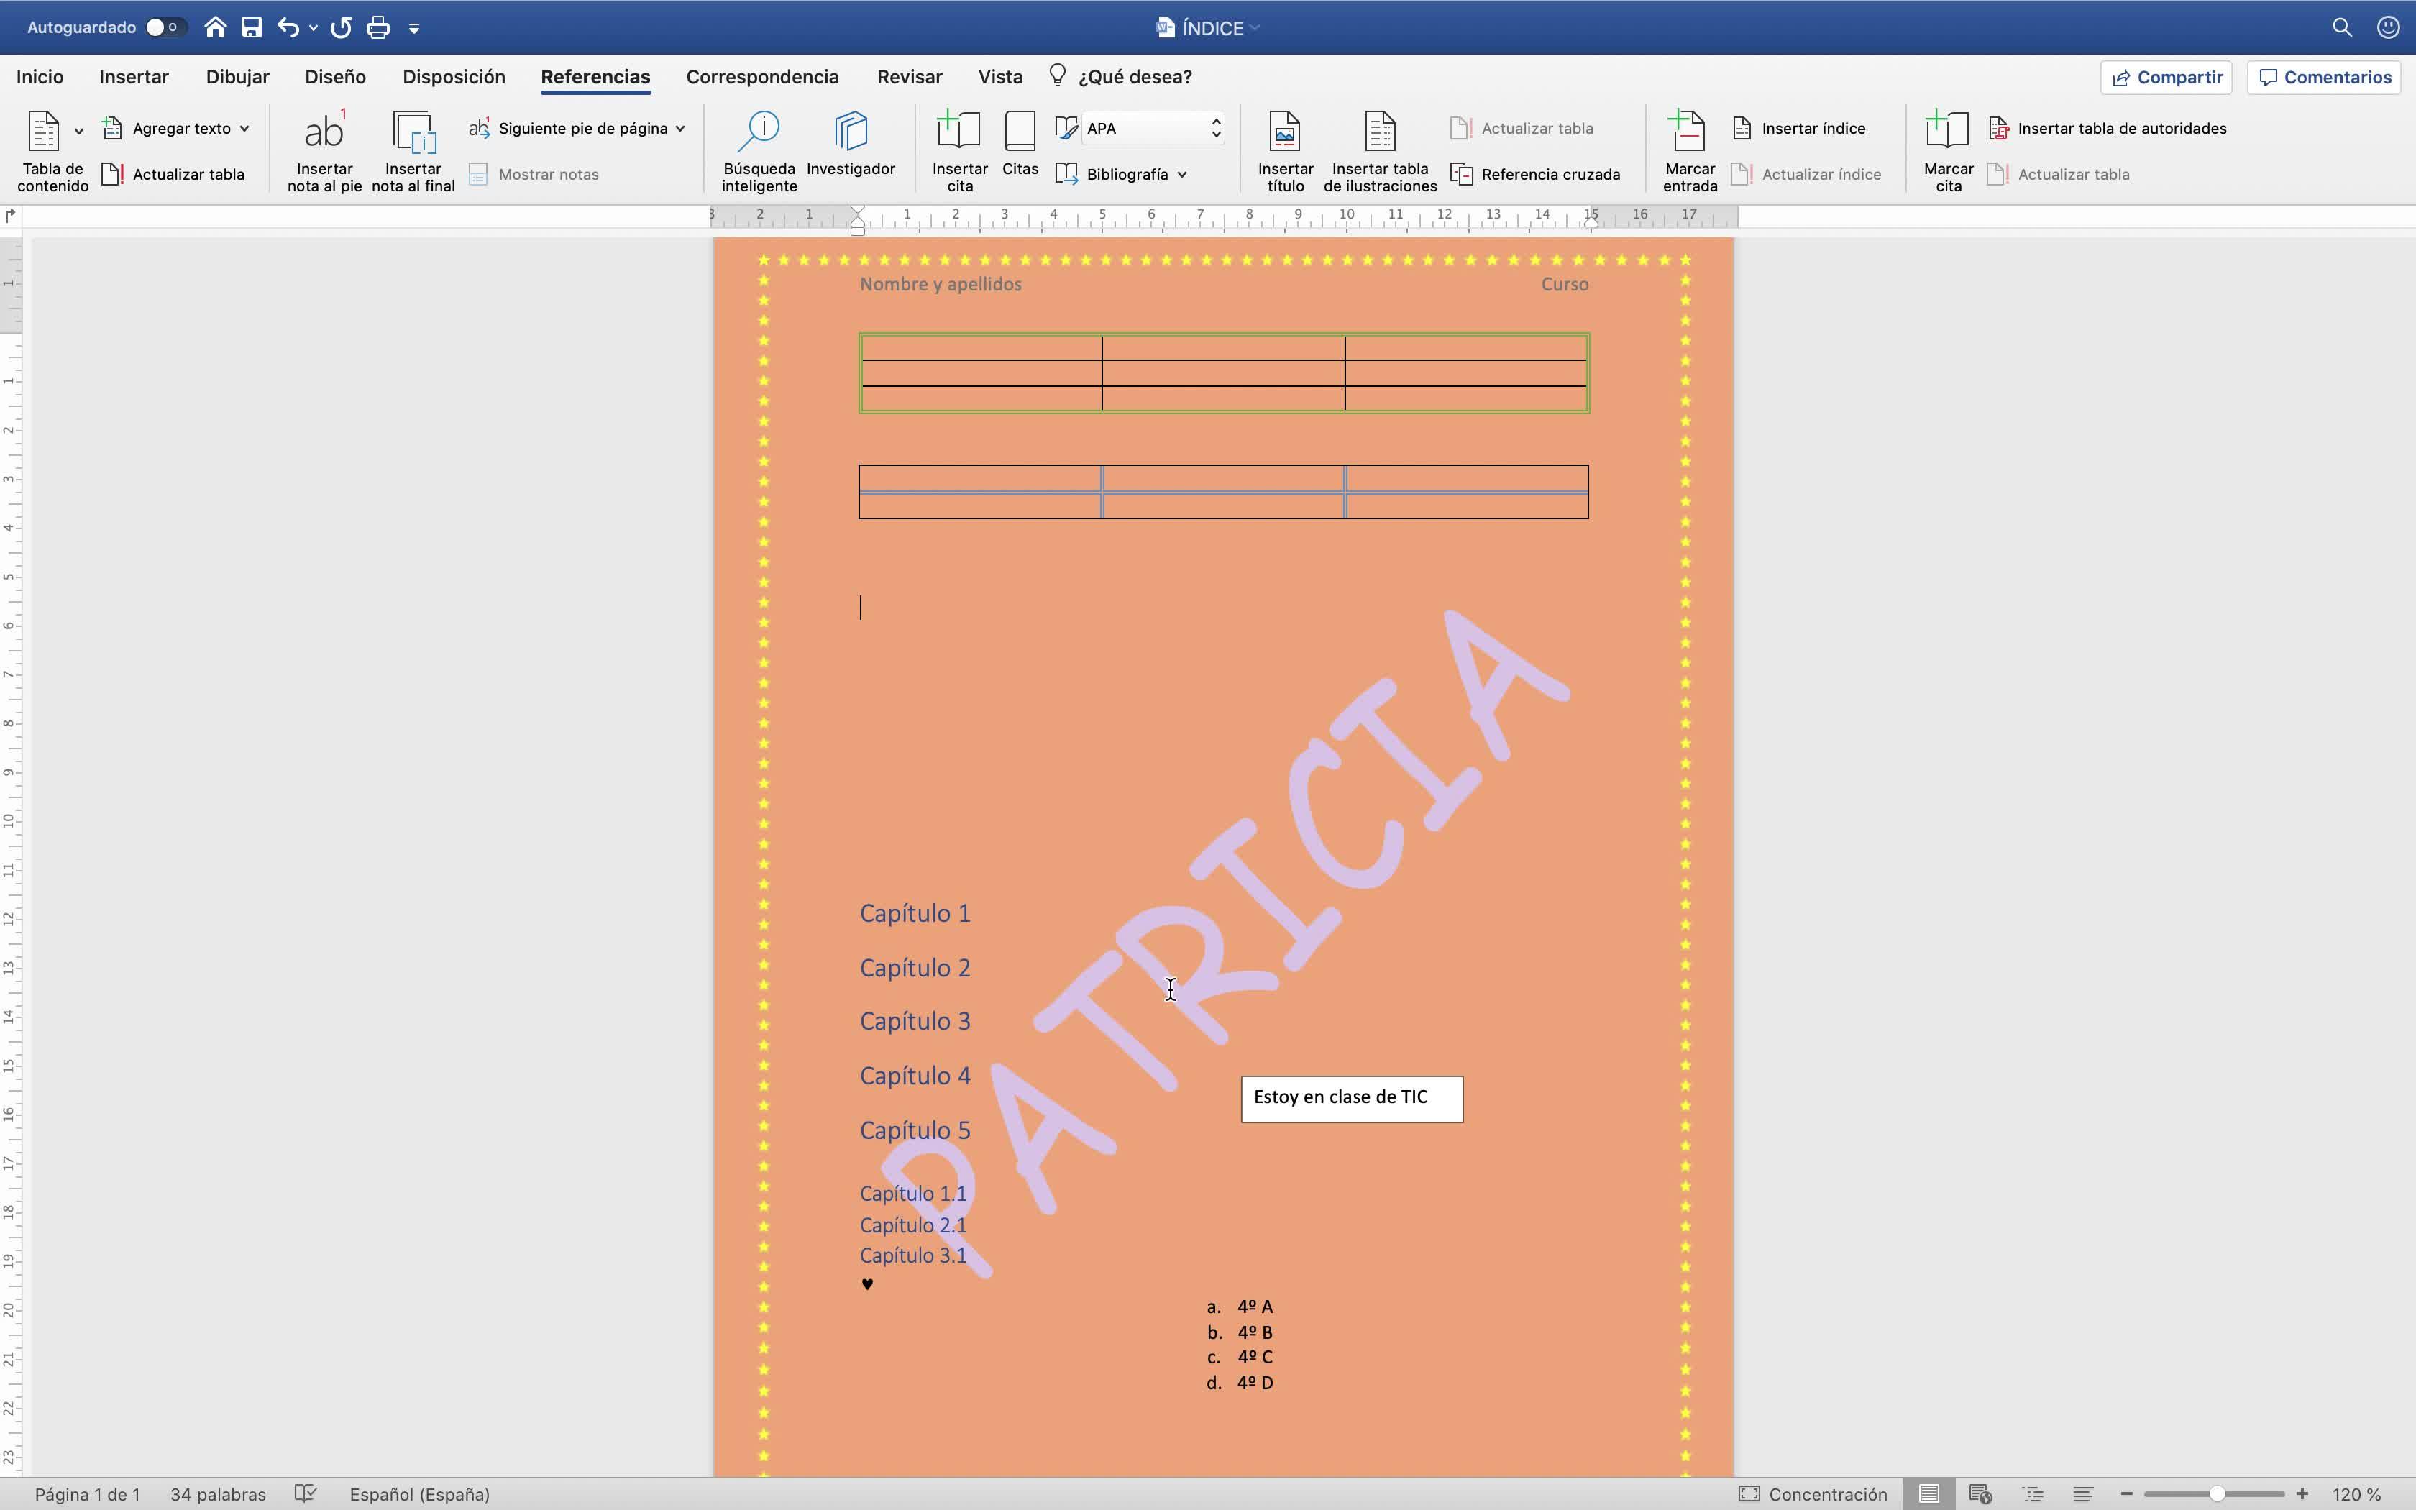Click Insertar tabla de autoridades
The height and width of the screenshot is (1510, 2416).
click(x=2108, y=128)
